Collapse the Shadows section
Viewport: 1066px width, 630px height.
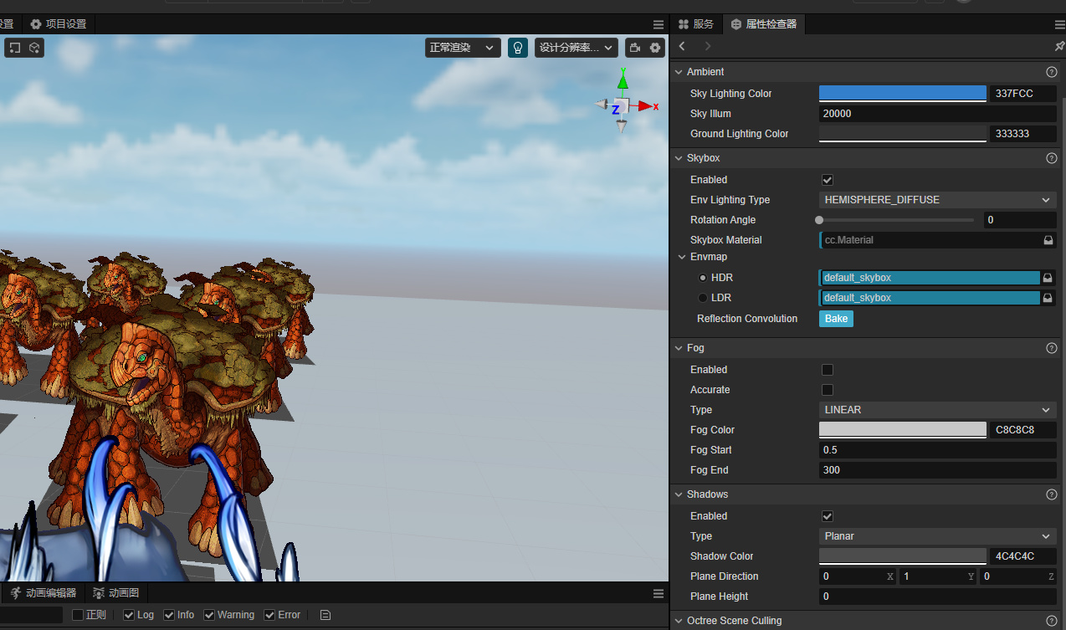click(678, 494)
